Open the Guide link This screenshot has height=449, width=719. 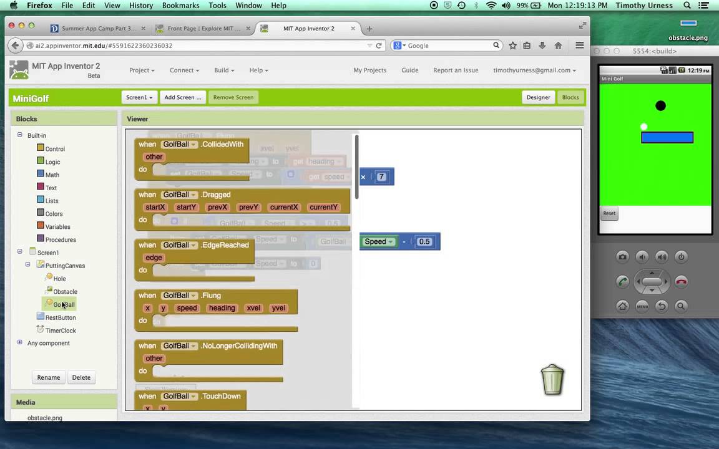click(409, 70)
